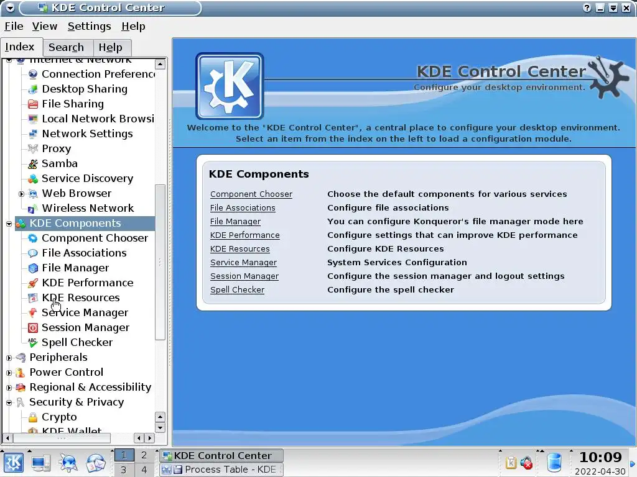Image resolution: width=637 pixels, height=477 pixels.
Task: Open the Service Manager link
Action: (243, 263)
